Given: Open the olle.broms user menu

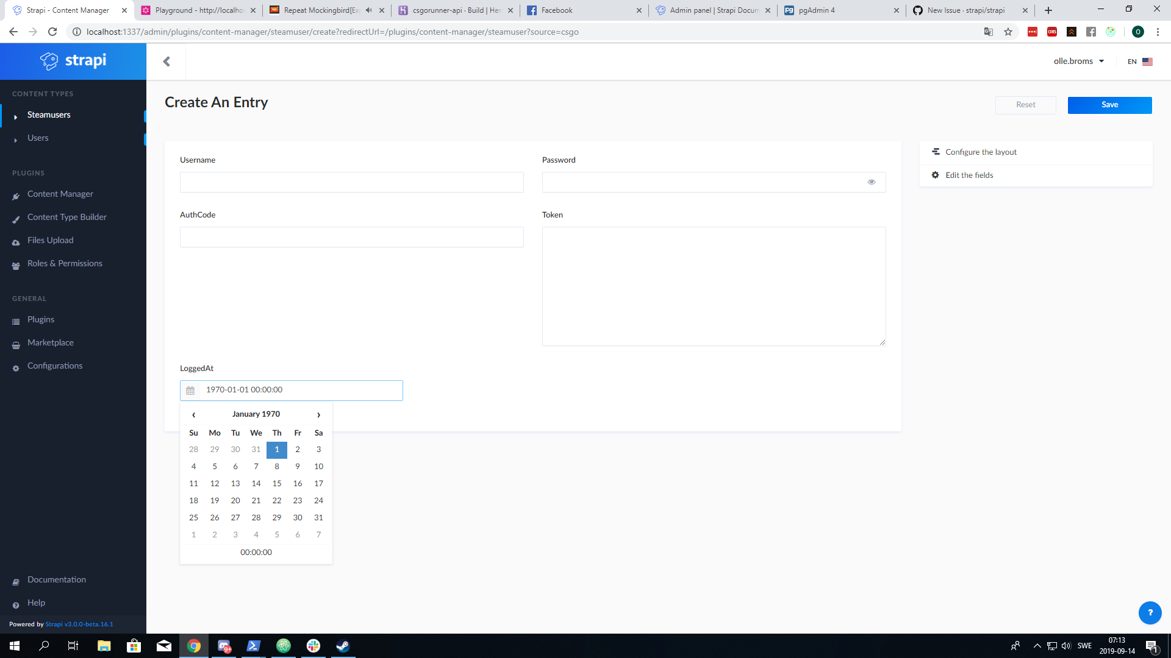Looking at the screenshot, I should coord(1079,61).
